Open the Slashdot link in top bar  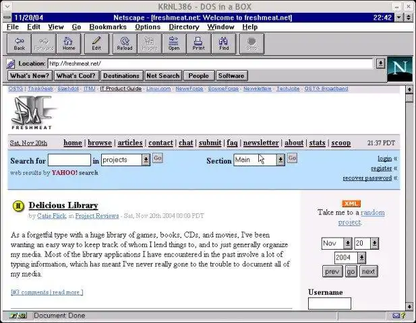point(68,89)
